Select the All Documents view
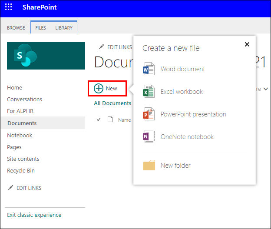271x229 pixels. point(112,103)
